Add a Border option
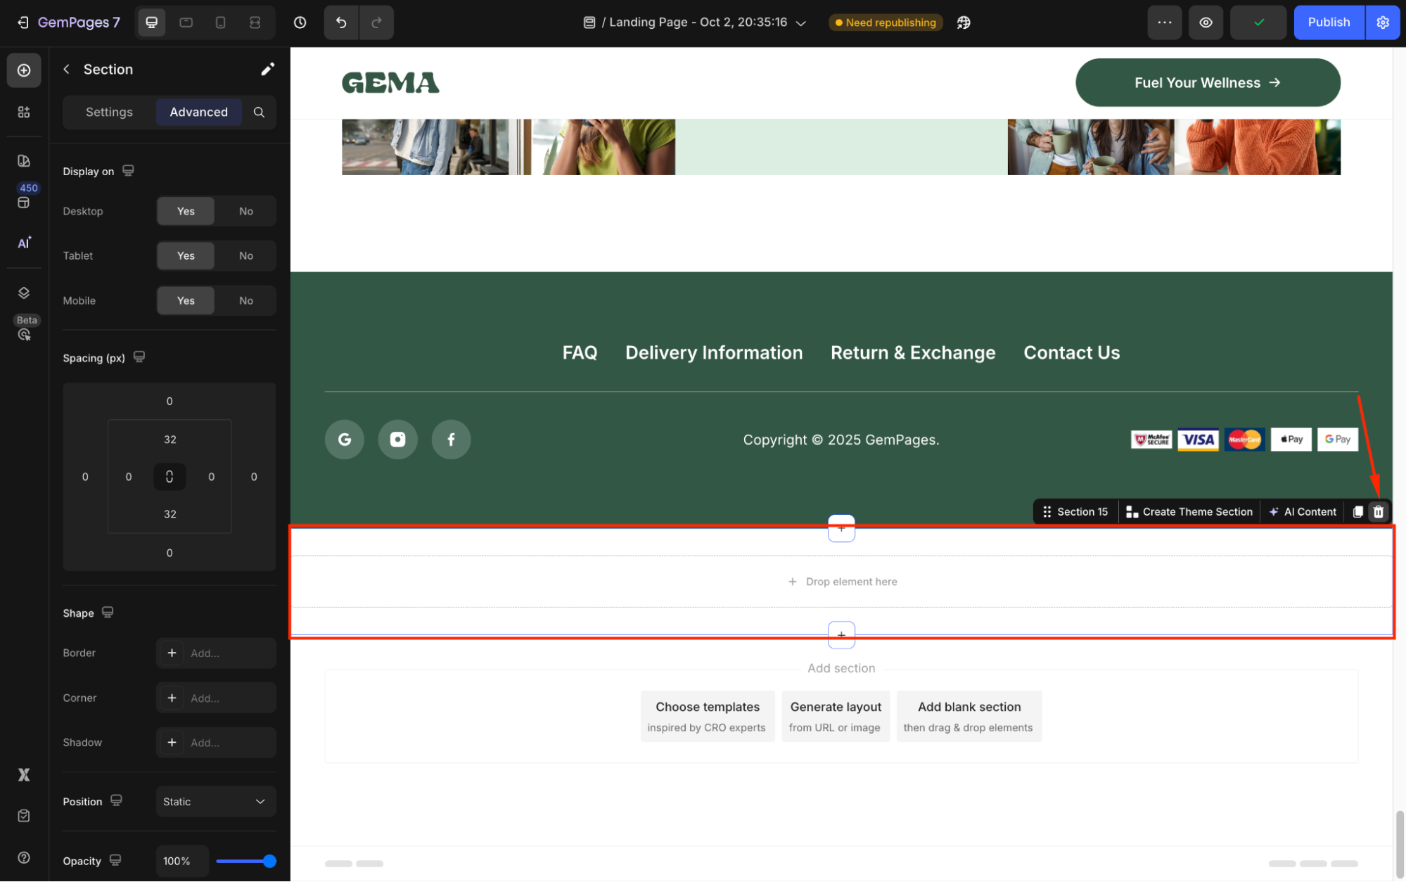The width and height of the screenshot is (1406, 882). (x=172, y=653)
